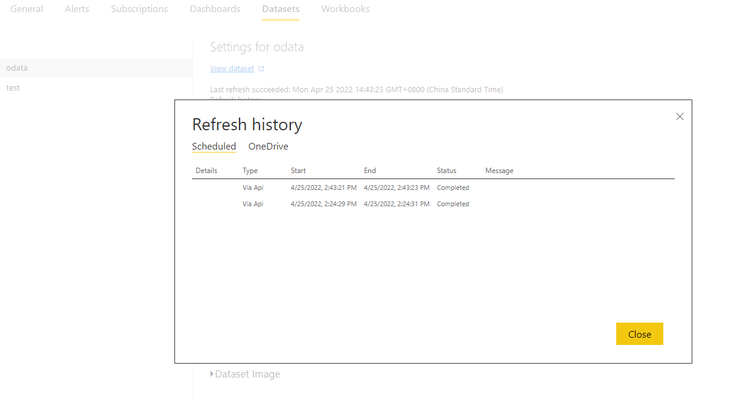Click the end time 4/25/2022, 2:24:31 PM

(x=397, y=204)
